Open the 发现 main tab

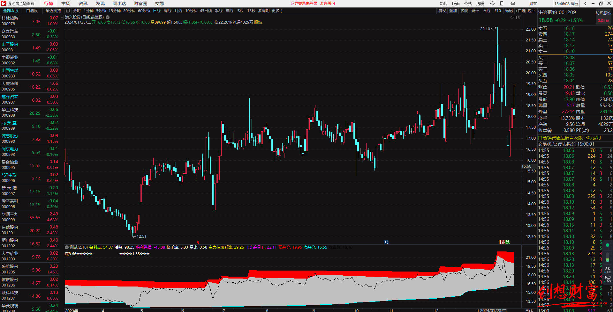[x=100, y=4]
